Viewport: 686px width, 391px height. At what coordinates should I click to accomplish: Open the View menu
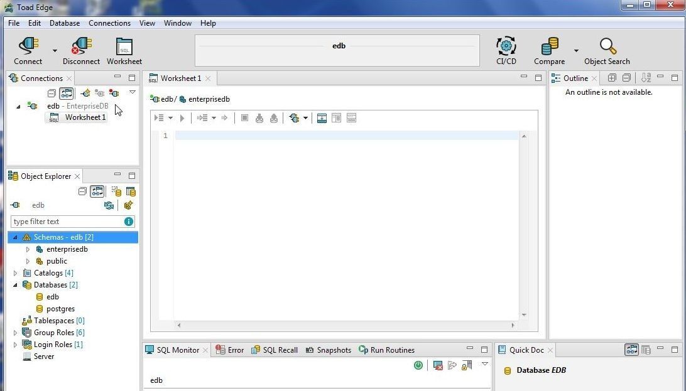[147, 23]
